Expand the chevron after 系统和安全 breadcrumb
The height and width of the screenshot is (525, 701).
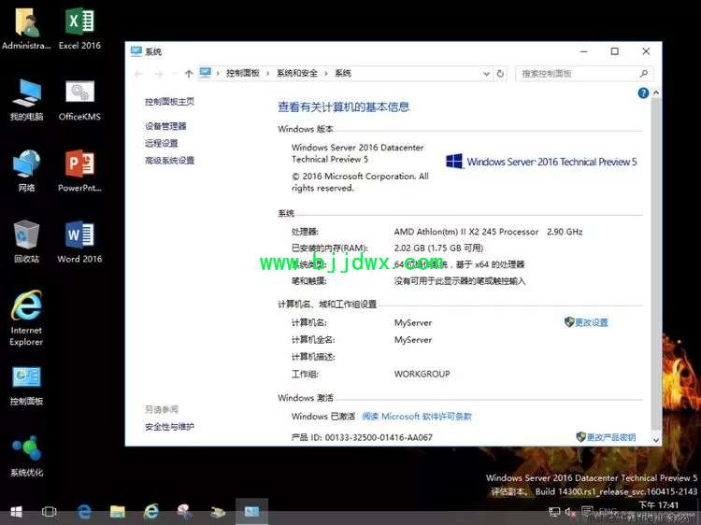(326, 74)
